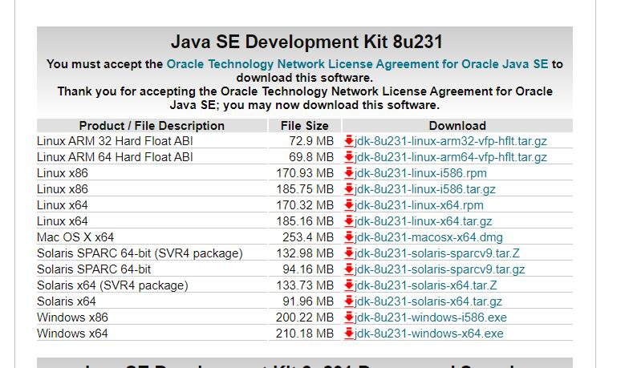Click the File Size column header
Screen dimensions: 625x368
pyautogui.click(x=305, y=125)
